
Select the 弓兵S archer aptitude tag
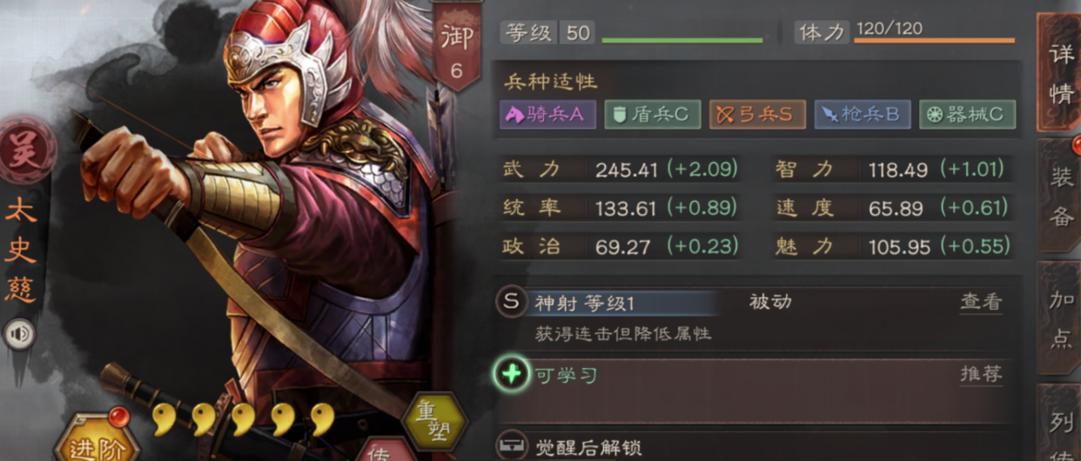[756, 114]
